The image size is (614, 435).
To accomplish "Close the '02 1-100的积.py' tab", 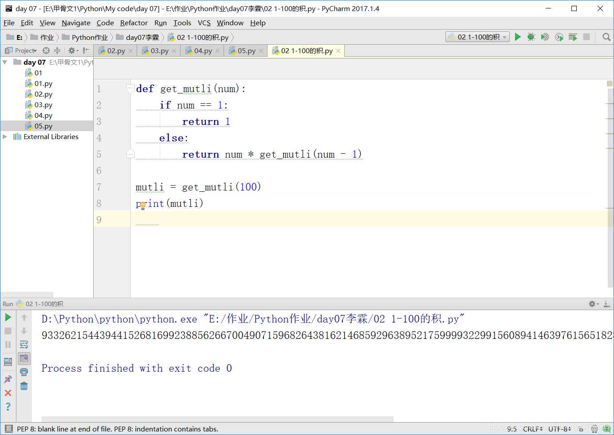I will 338,51.
